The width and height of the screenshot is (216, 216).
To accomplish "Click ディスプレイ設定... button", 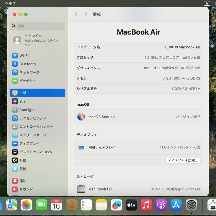I will tap(183, 160).
